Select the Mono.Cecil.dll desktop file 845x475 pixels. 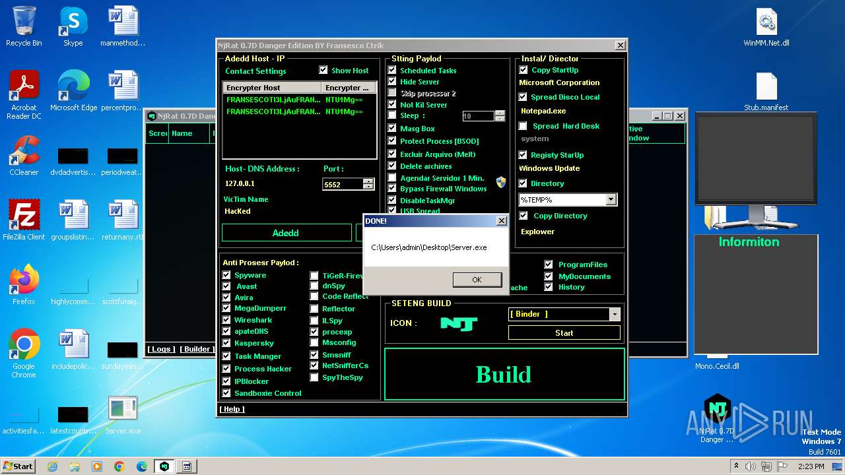(717, 366)
